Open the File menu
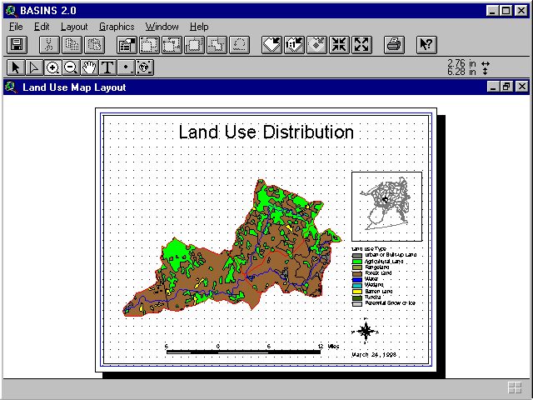This screenshot has width=533, height=400. [16, 27]
